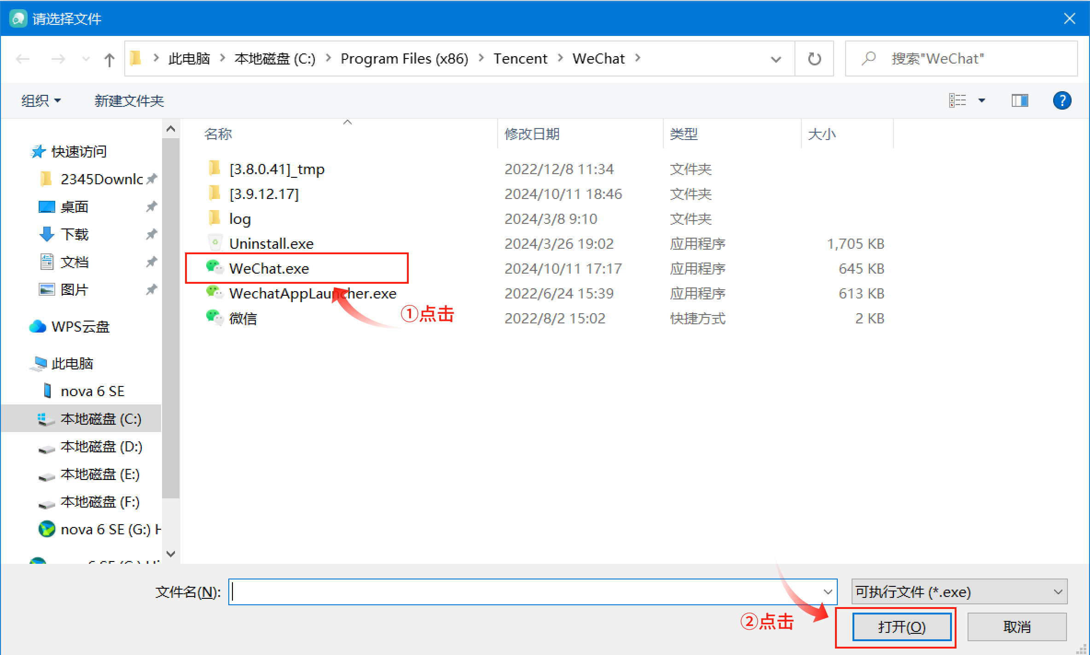Screen dimensions: 1090x655
Task: Select the Uninstall.exe file
Action: pos(271,244)
